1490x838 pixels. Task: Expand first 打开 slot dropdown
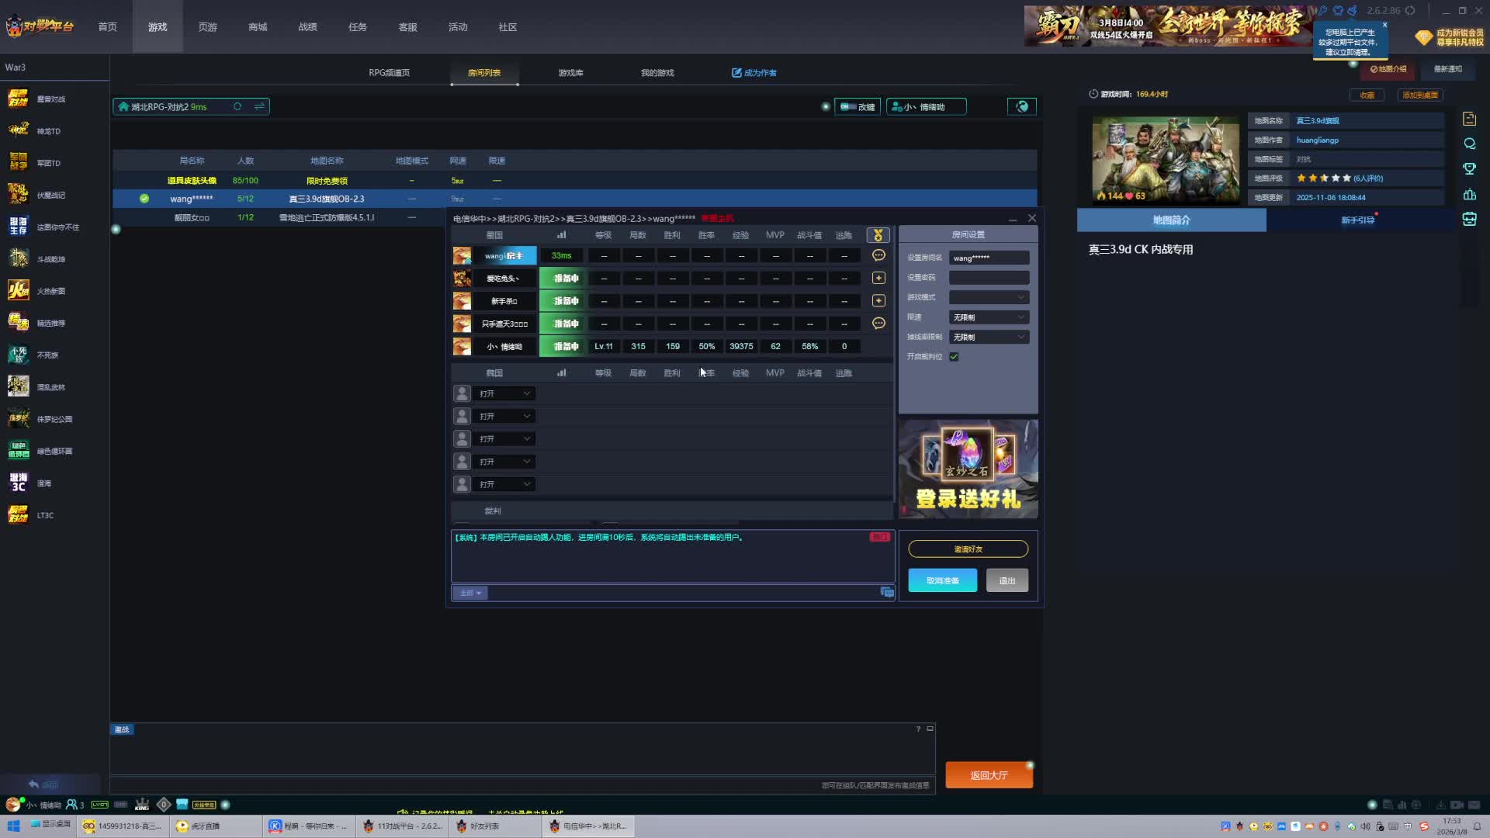click(x=504, y=393)
